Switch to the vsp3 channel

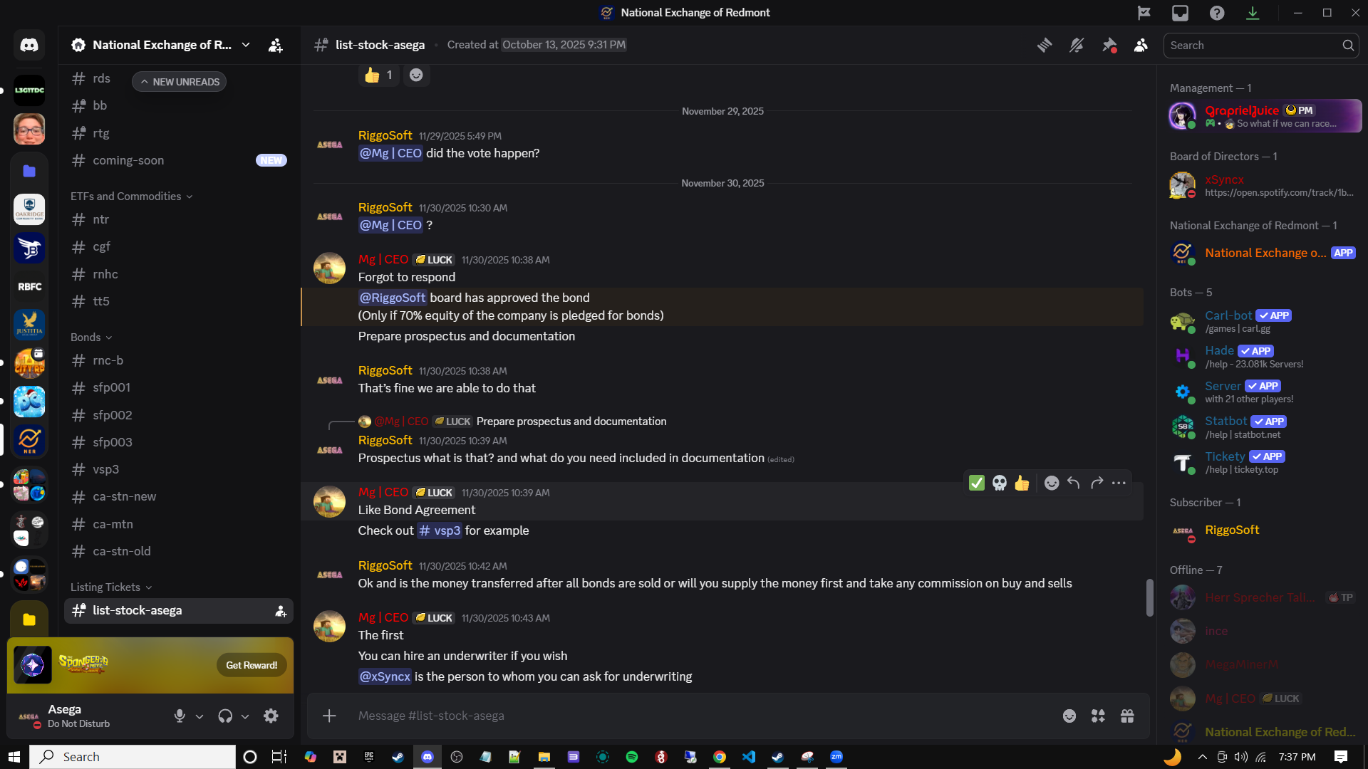105,469
